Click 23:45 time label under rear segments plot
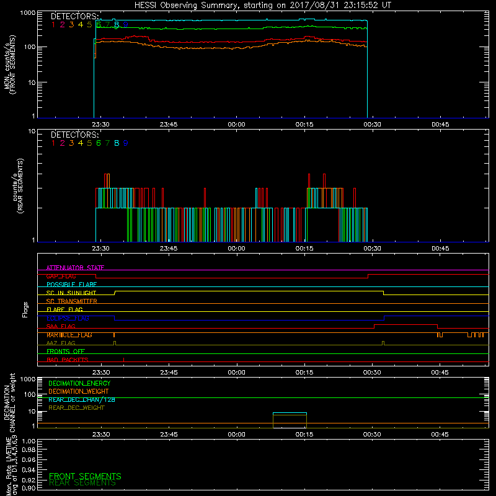Screen dimensions: 496x496 point(169,249)
